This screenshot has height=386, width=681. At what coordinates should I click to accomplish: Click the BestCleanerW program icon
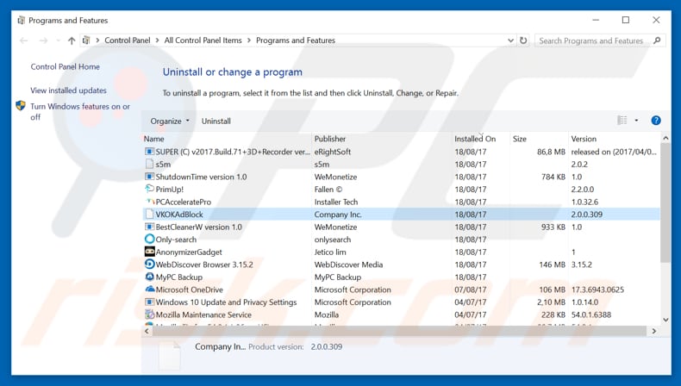pos(149,227)
